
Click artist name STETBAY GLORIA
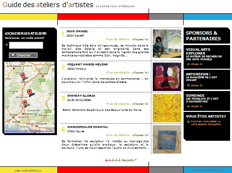(81, 96)
